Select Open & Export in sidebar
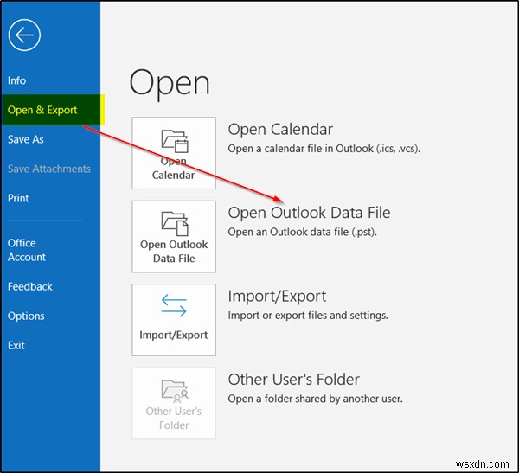This screenshot has height=473, width=519. [x=53, y=110]
